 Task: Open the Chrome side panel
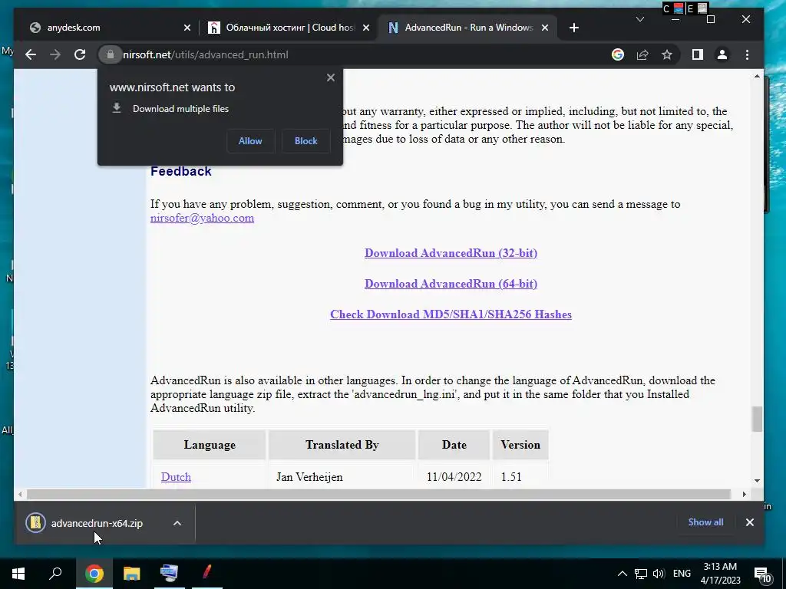pyautogui.click(x=697, y=54)
